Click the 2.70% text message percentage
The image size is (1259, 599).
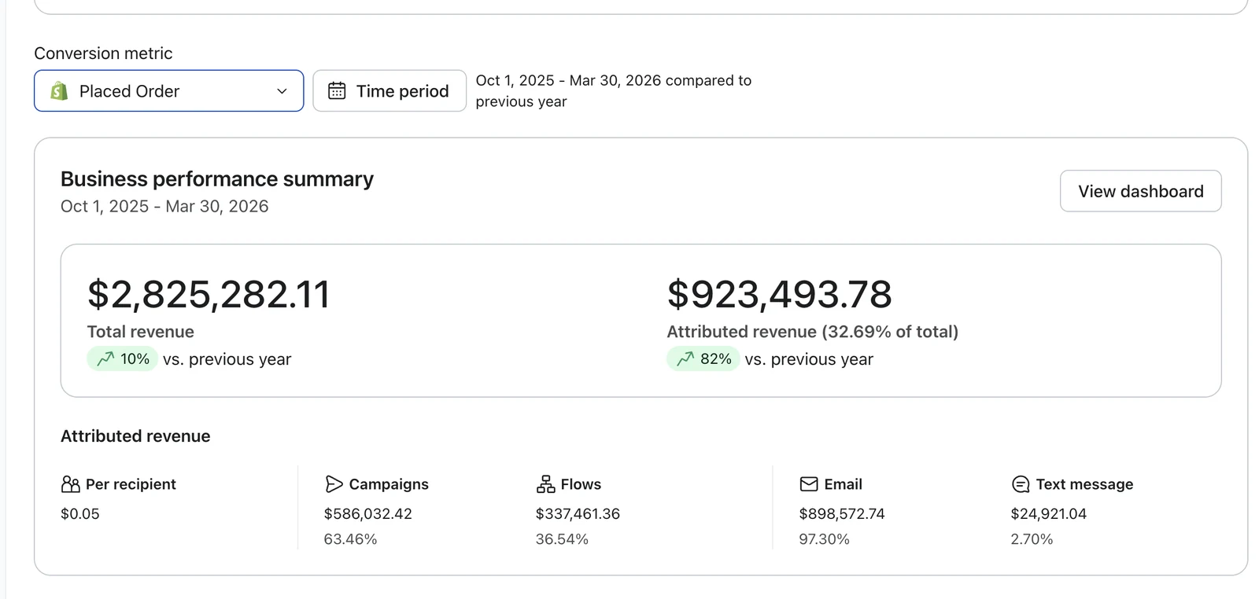point(1032,539)
